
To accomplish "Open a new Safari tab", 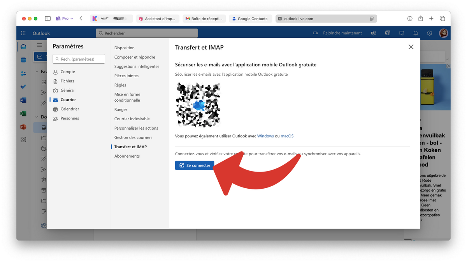I will point(431,19).
